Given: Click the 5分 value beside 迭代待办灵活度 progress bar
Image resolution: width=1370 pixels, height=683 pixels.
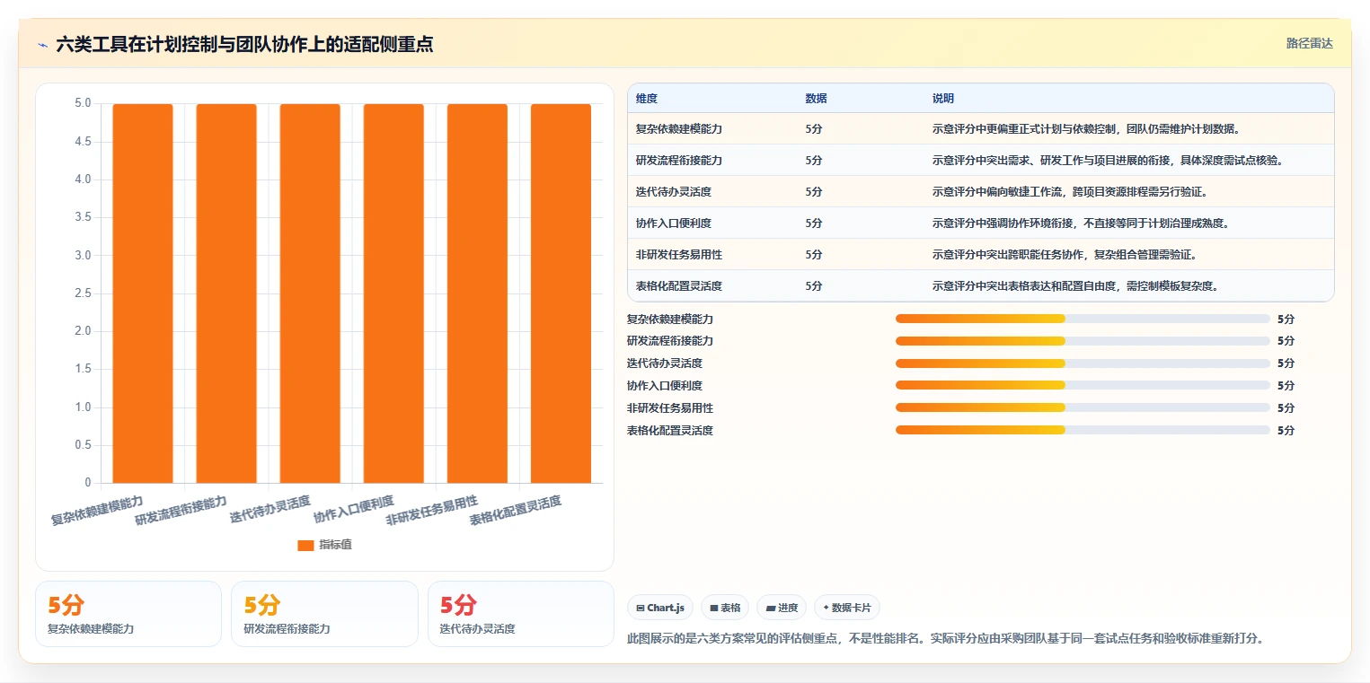Looking at the screenshot, I should (x=1286, y=363).
